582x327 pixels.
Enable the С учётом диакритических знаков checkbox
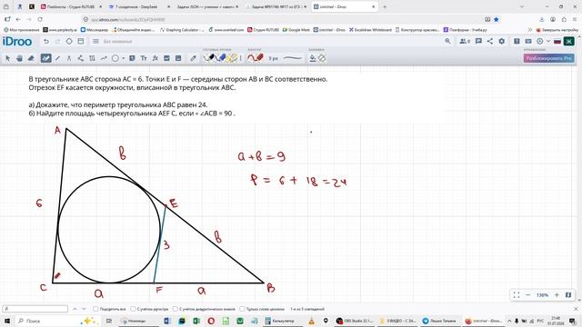coord(176,309)
